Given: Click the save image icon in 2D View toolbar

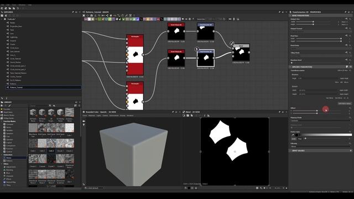Looking at the screenshot, I should coord(188,116).
